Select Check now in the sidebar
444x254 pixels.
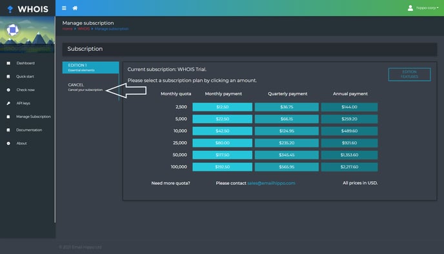25,90
